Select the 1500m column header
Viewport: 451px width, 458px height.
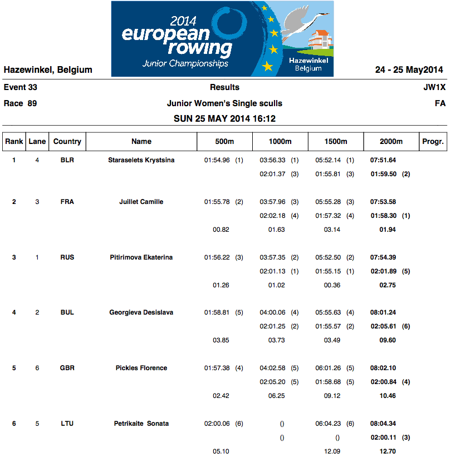click(336, 142)
